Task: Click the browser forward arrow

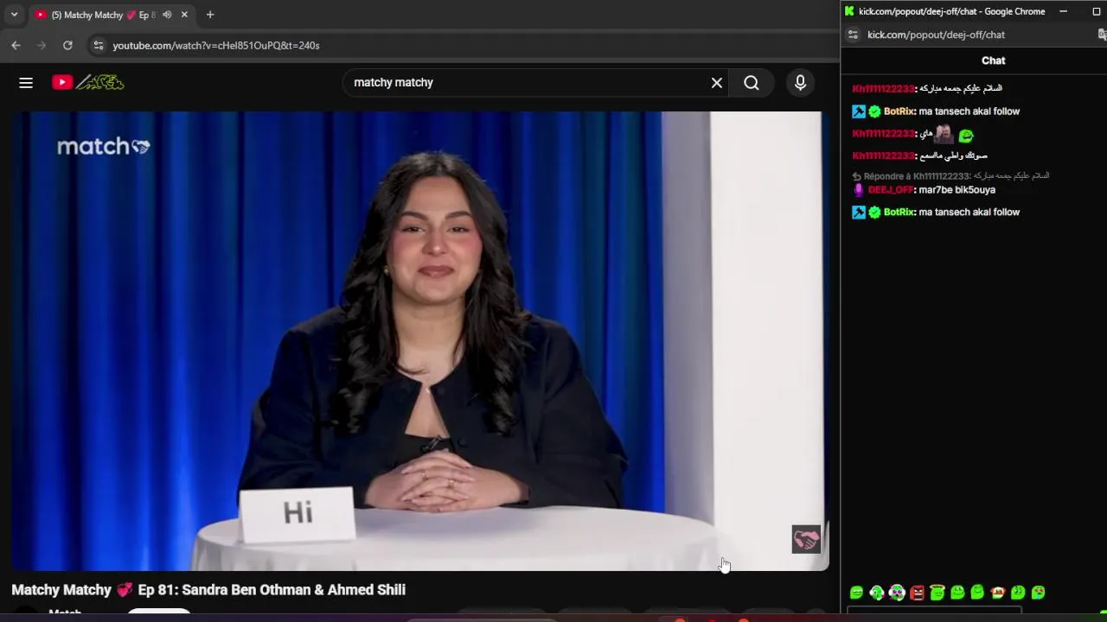Action: 42,45
